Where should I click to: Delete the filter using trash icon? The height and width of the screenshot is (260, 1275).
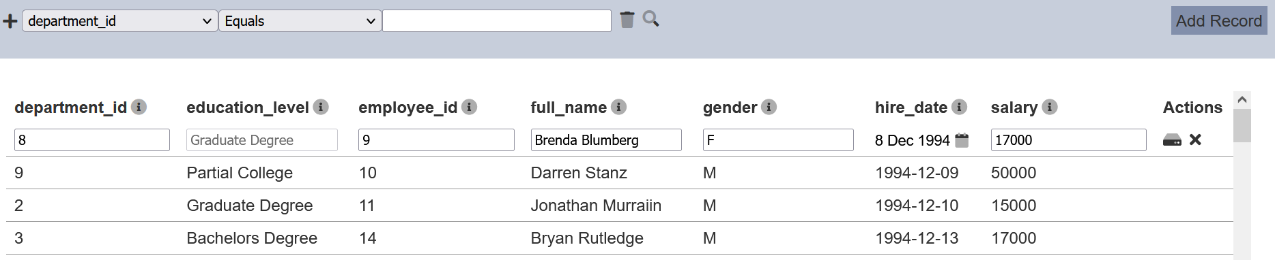[x=627, y=20]
